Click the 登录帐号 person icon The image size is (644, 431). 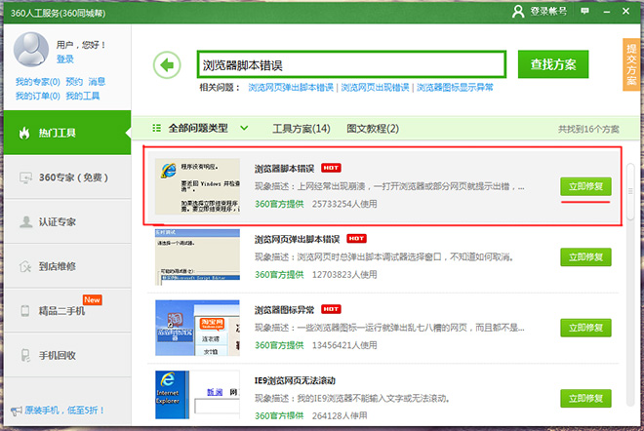[518, 12]
